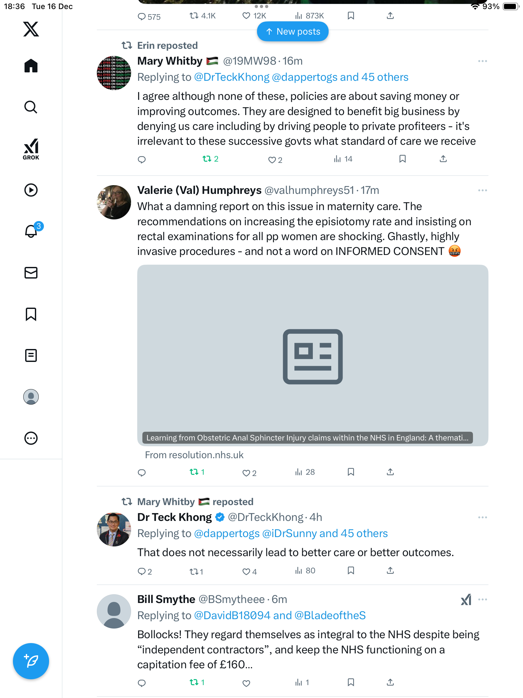Open Grok icon on Bill Smythe's post

pyautogui.click(x=466, y=599)
